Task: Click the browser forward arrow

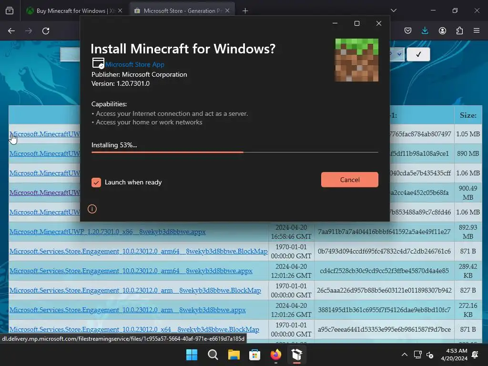Action: click(29, 31)
